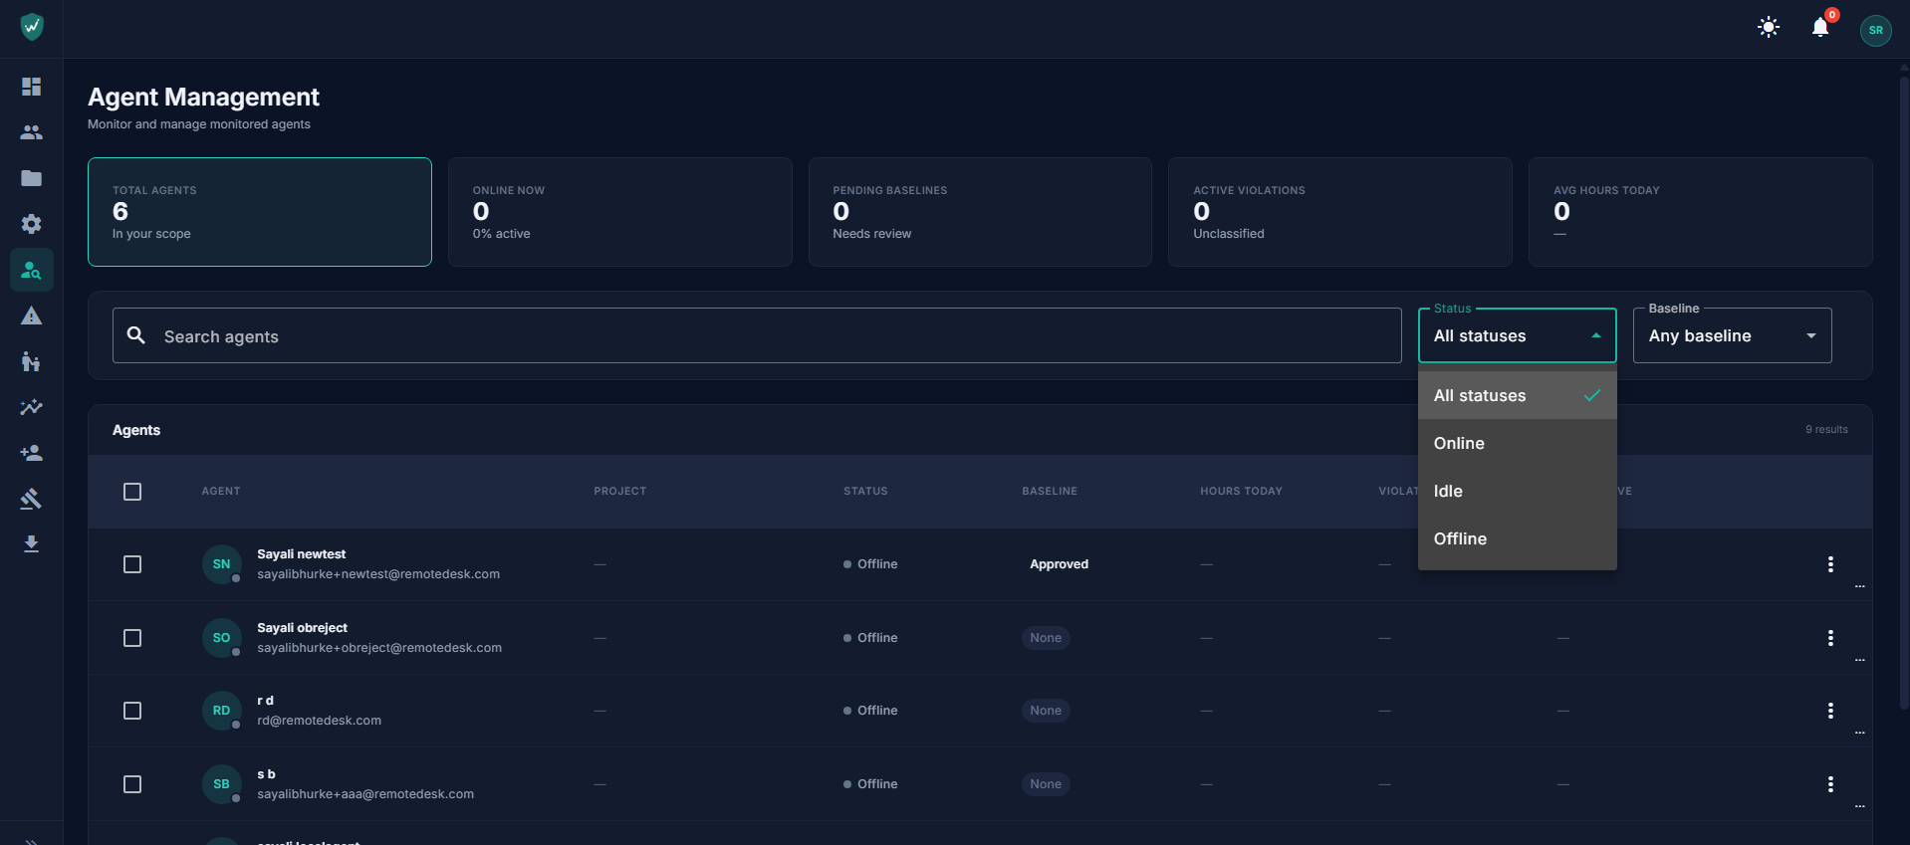Focus the Search agents field
The height and width of the screenshot is (845, 1910).
(757, 335)
